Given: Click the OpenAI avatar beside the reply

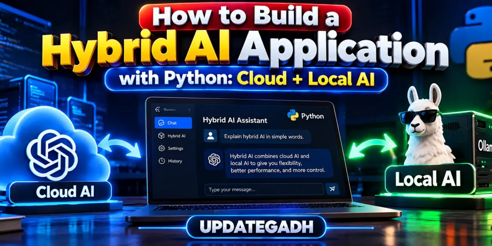Looking at the screenshot, I should pyautogui.click(x=214, y=159).
